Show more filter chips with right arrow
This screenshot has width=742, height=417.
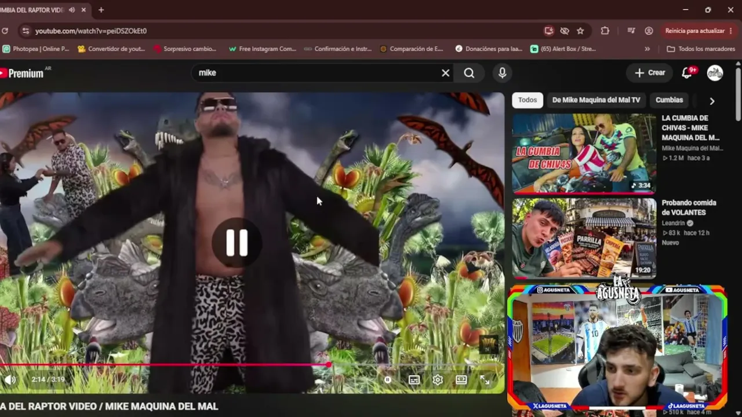[x=712, y=101]
